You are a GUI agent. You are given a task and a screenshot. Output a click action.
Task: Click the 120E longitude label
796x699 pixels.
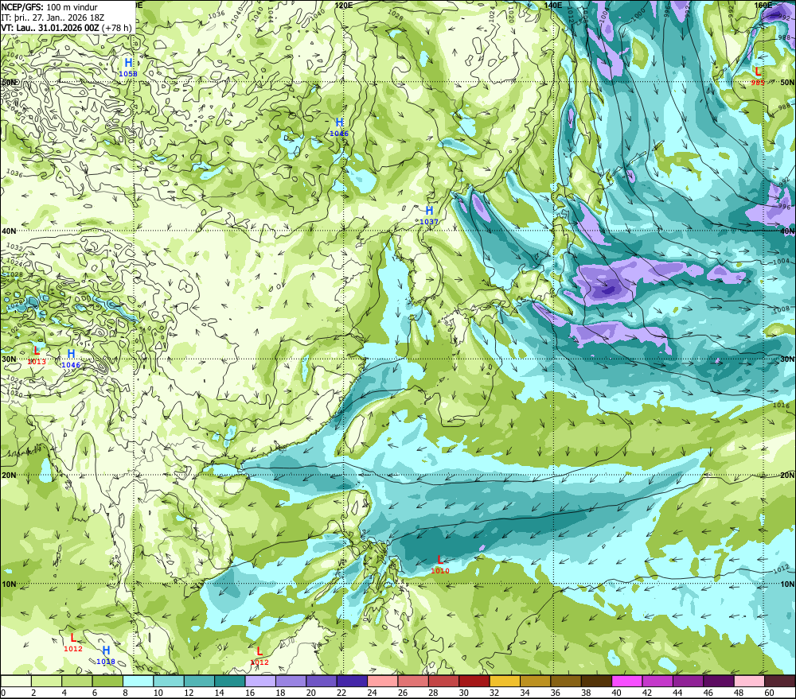[x=344, y=5]
